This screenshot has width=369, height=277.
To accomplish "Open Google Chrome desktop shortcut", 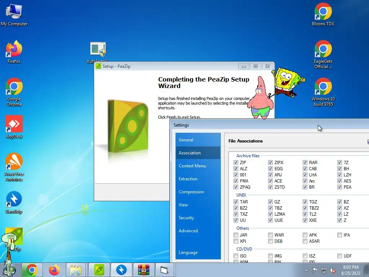I will 14,92.
